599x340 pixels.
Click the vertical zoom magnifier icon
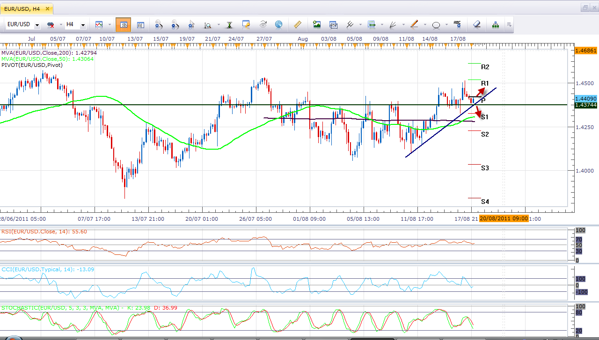(207, 25)
